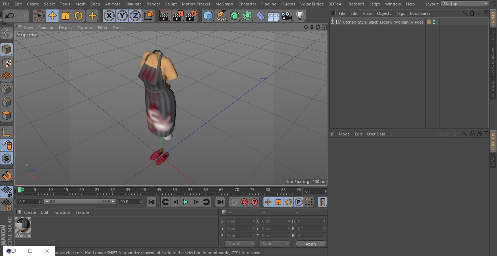Open Edit Render Settings icon
Screen dimensions: 497x256
click(x=191, y=16)
